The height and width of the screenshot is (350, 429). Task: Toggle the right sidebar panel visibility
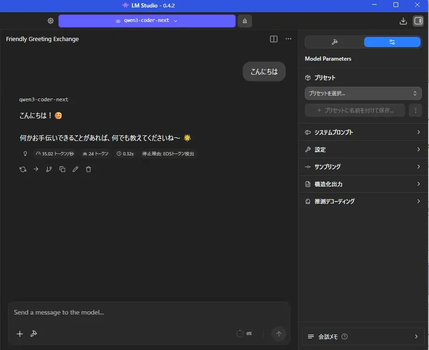tap(418, 21)
